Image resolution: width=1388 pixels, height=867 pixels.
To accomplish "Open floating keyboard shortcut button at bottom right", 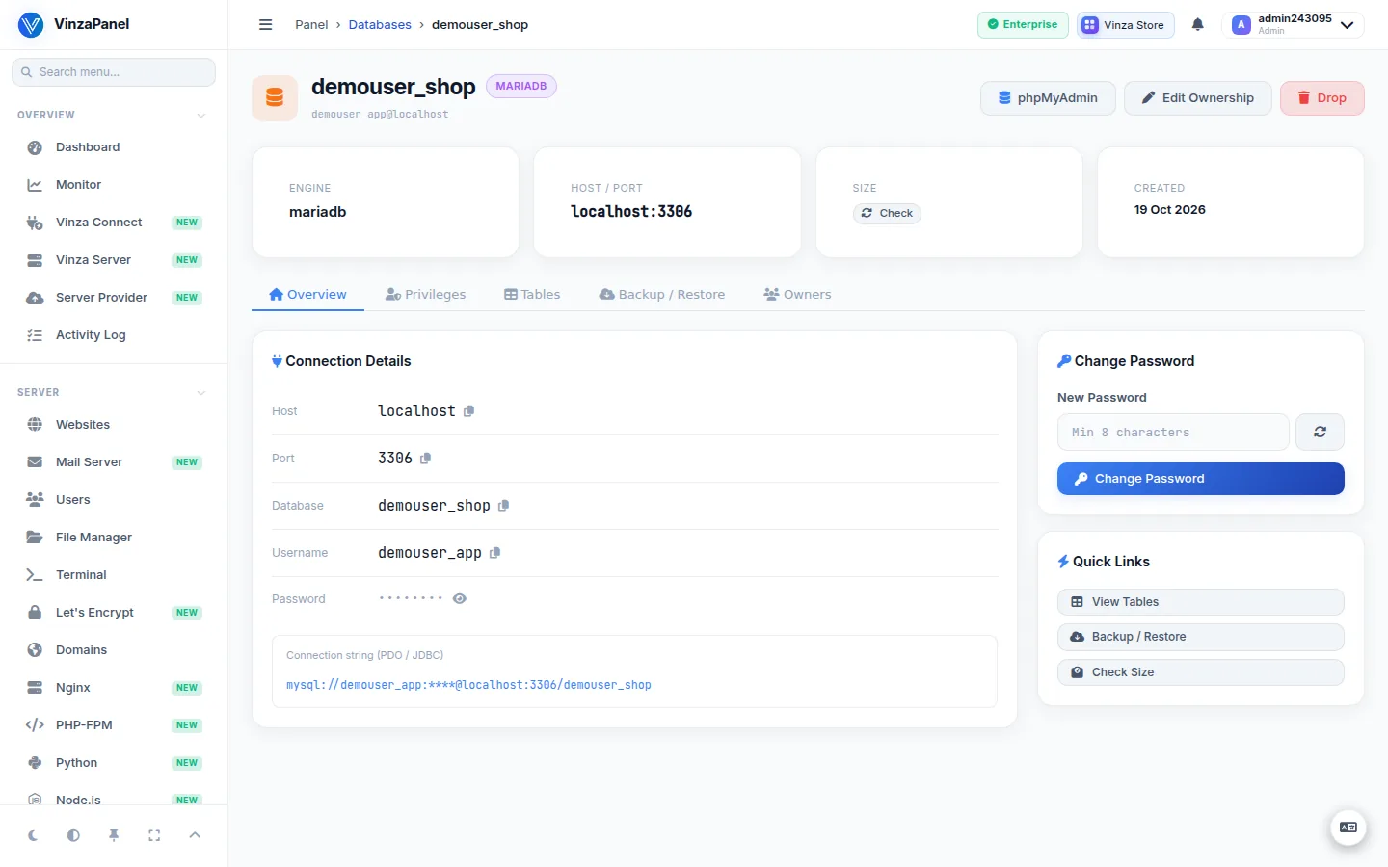I will click(1348, 828).
